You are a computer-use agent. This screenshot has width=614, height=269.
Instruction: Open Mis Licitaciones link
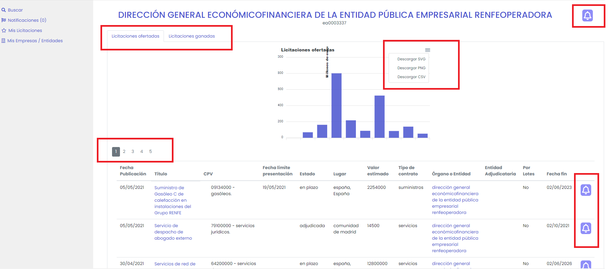click(25, 30)
